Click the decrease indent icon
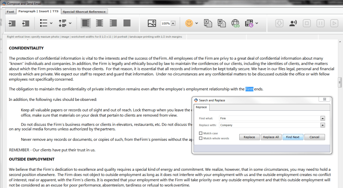The width and height of the screenshot is (343, 188). tap(26, 23)
